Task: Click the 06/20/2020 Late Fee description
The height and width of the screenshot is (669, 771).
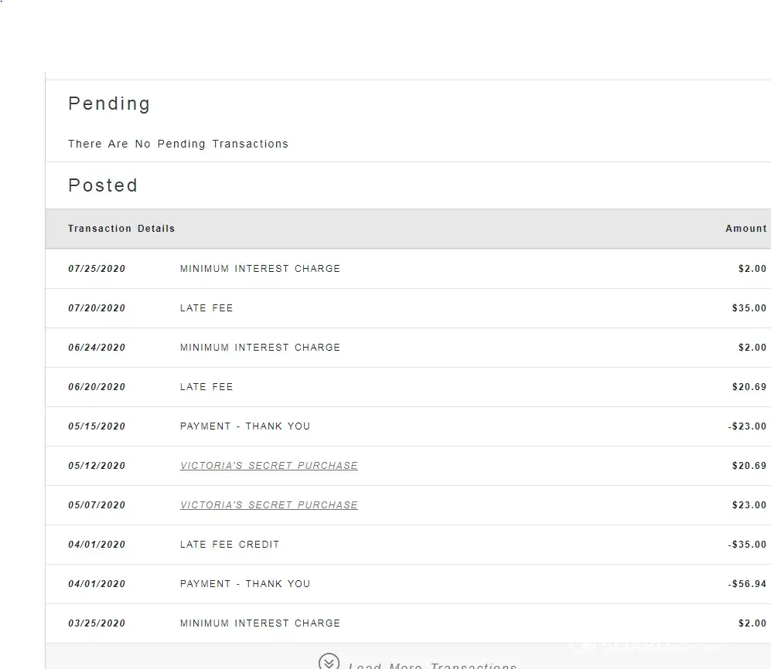Action: 206,387
